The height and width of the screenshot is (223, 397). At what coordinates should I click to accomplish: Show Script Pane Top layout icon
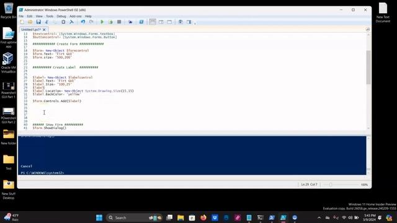(x=153, y=22)
